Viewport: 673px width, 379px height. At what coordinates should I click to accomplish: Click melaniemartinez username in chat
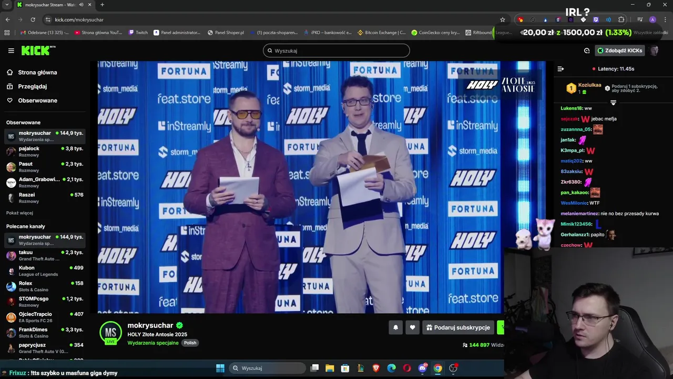coord(579,214)
